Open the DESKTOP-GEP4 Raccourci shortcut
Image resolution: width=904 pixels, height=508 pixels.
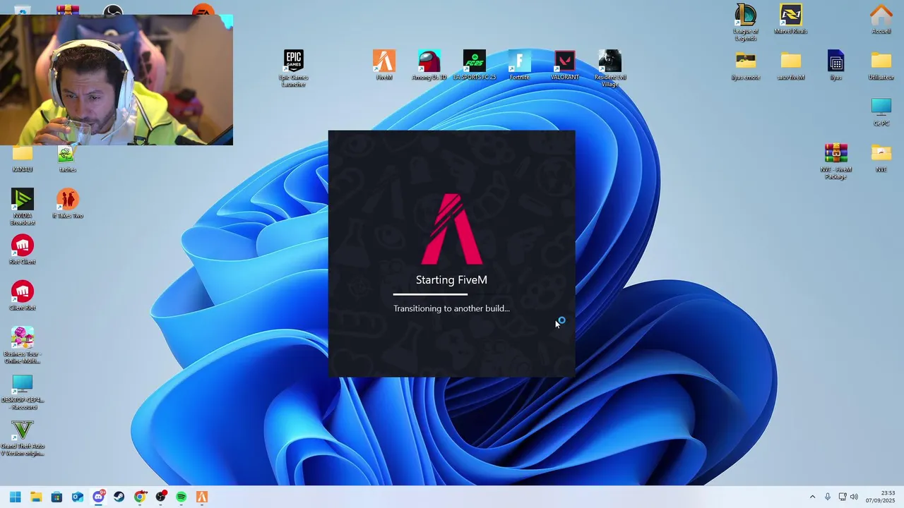(x=23, y=392)
